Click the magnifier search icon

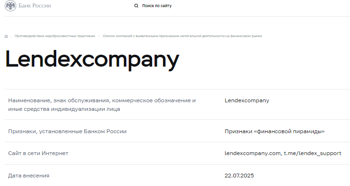[136, 6]
